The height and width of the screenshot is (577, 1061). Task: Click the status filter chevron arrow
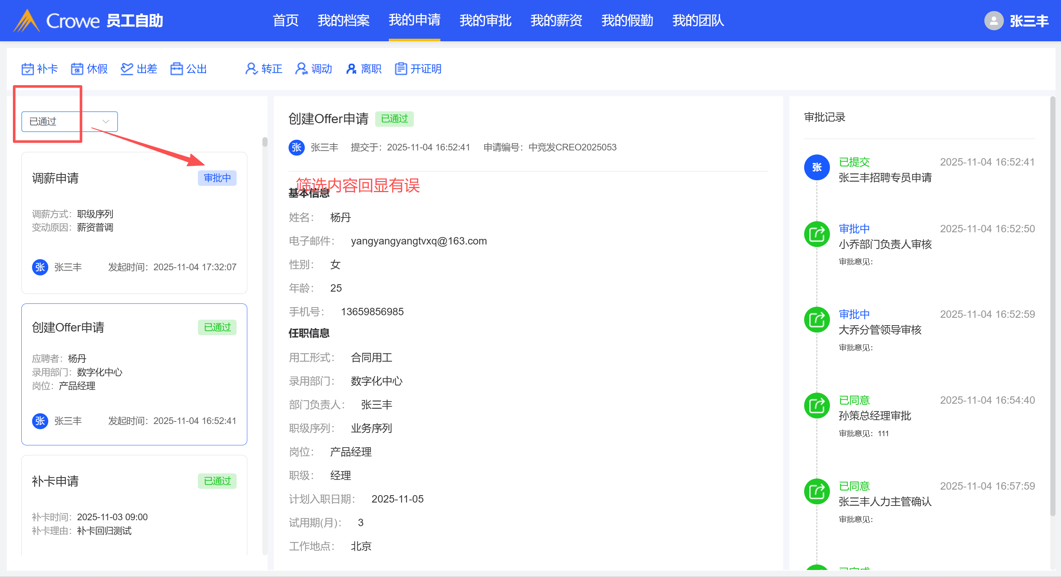tap(106, 122)
